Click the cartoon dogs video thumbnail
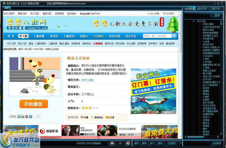This screenshot has height=148, width=226. [x=35, y=76]
